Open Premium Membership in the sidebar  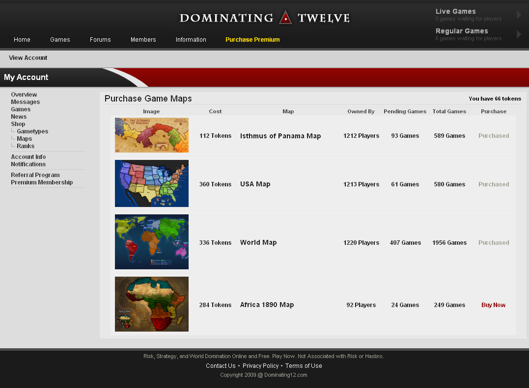(x=42, y=182)
